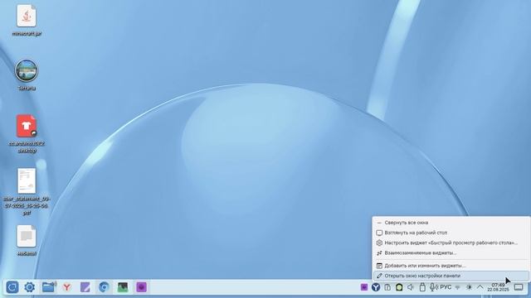Select the Terraria desktop shortcut
Screen dimensions: 531x298
click(x=27, y=75)
